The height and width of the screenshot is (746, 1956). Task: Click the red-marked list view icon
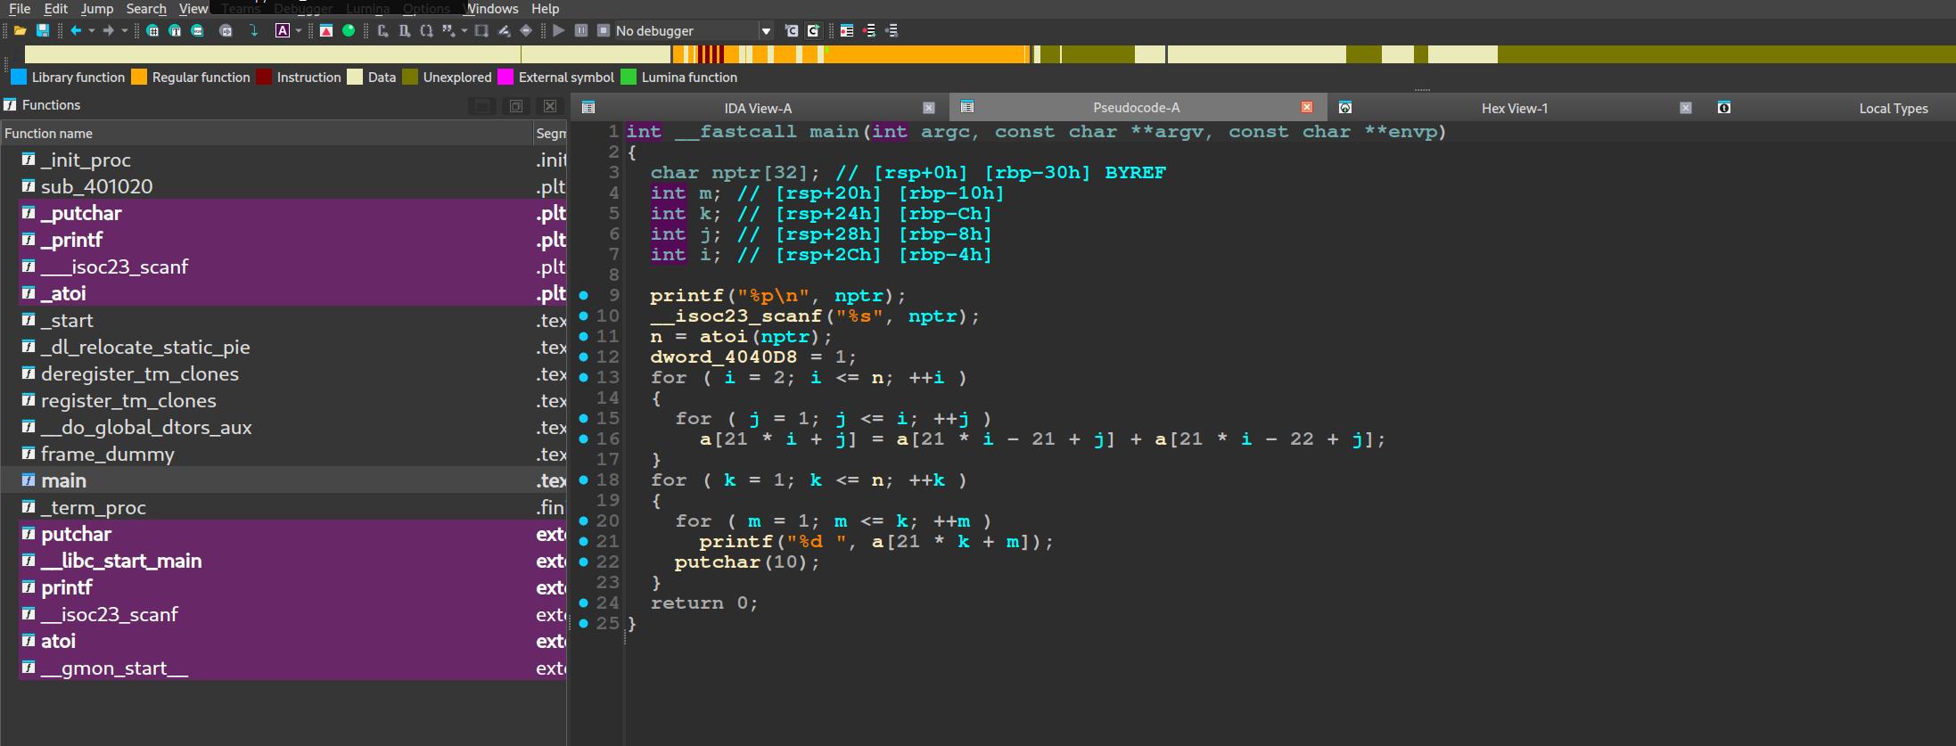click(847, 30)
